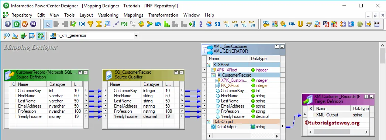Toggle the Mapping Designer tool icon
The height and width of the screenshot is (140, 386).
coord(41,36)
